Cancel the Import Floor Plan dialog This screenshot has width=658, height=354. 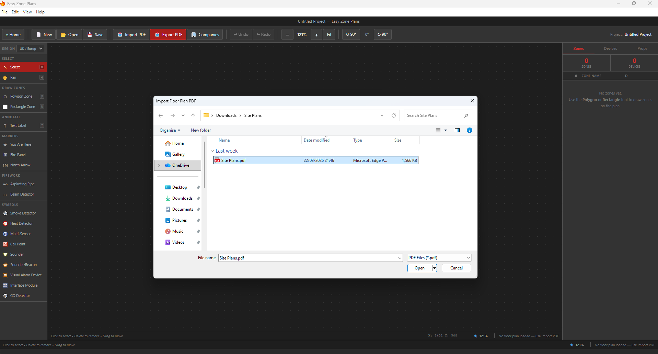tap(456, 268)
